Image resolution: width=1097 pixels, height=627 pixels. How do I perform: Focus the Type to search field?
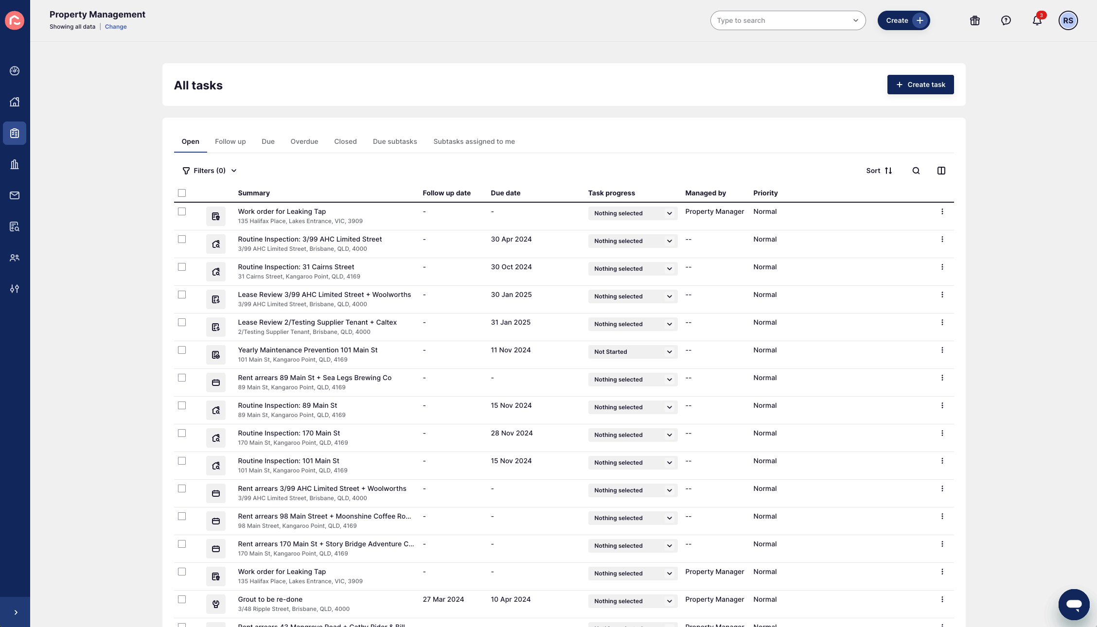click(783, 20)
